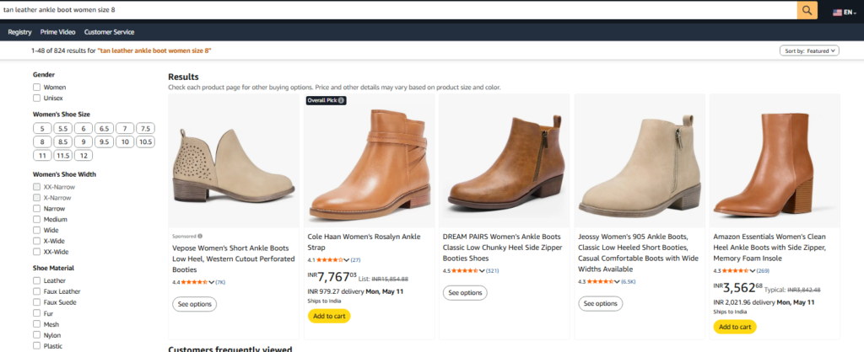Open the Sort by Featured dropdown

point(809,51)
